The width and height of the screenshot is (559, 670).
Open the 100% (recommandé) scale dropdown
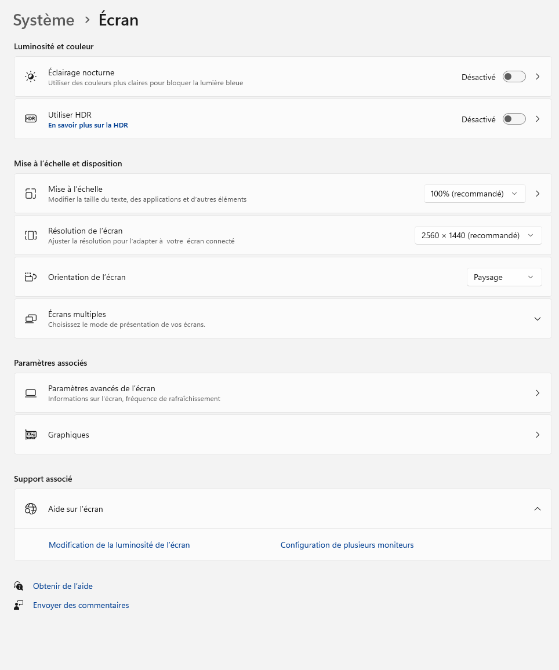tap(474, 194)
